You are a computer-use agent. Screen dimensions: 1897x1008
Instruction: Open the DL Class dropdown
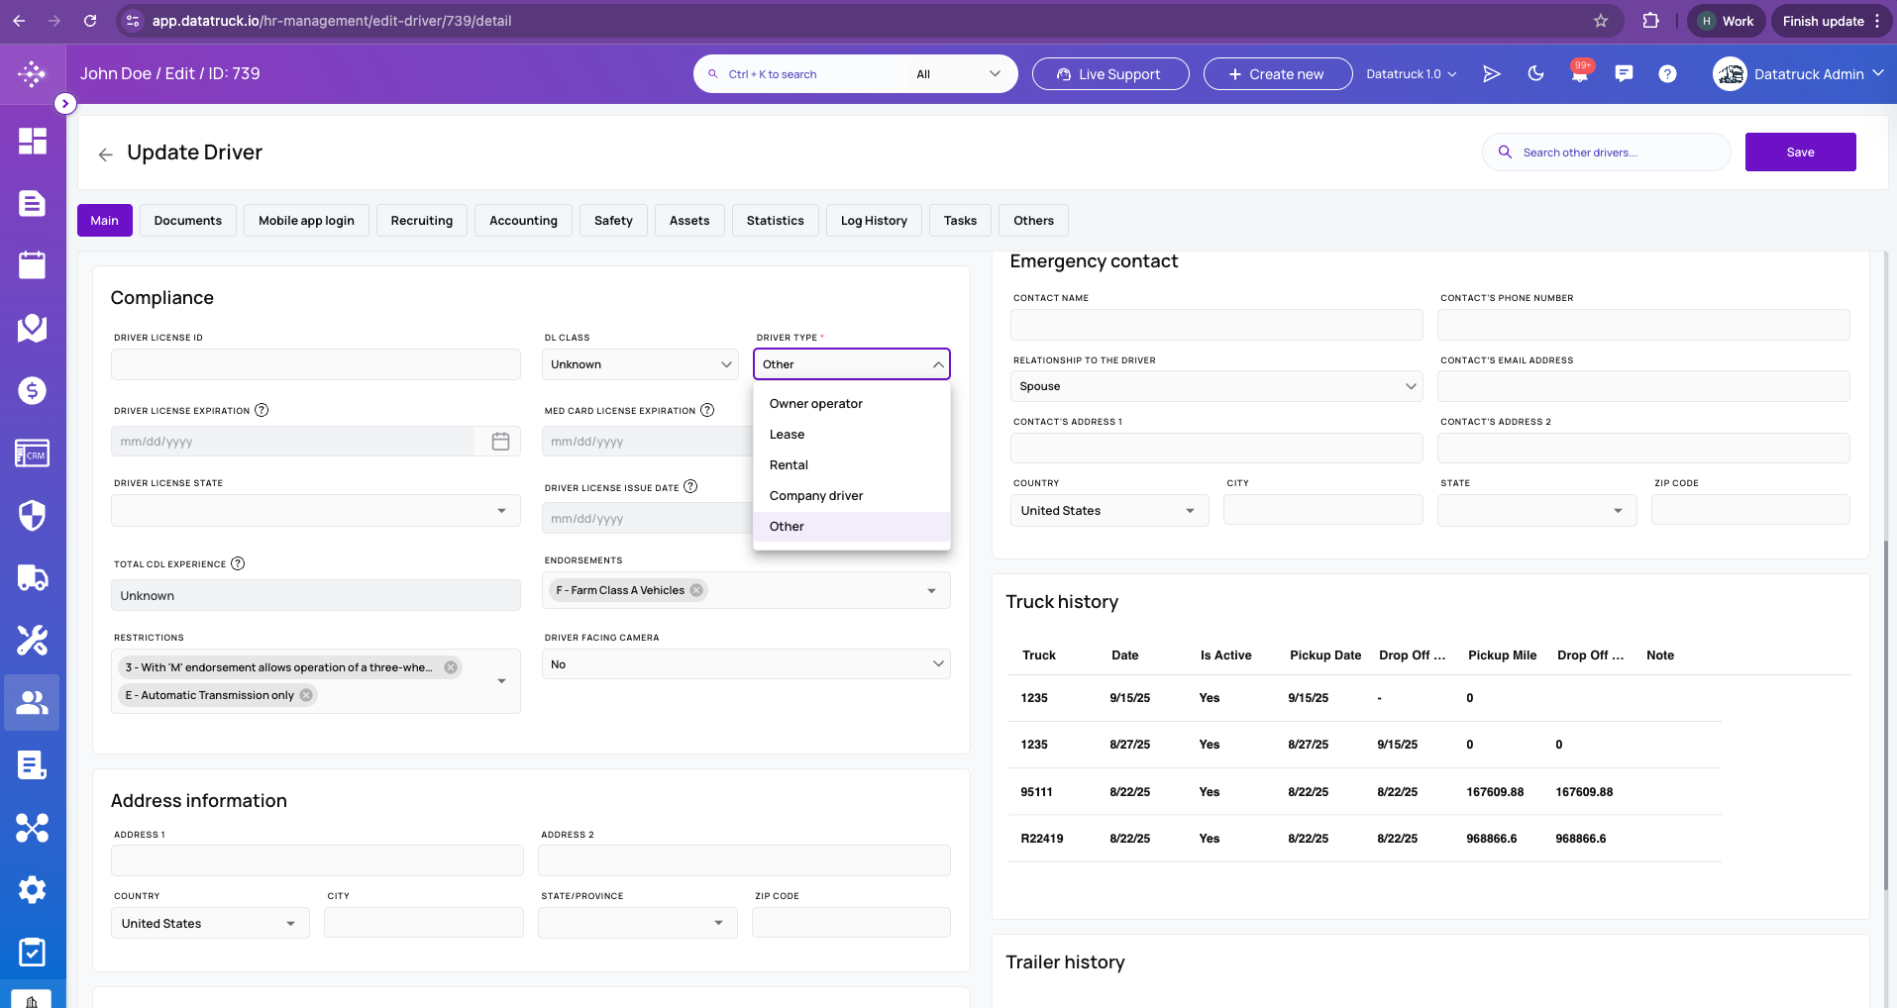click(x=640, y=364)
